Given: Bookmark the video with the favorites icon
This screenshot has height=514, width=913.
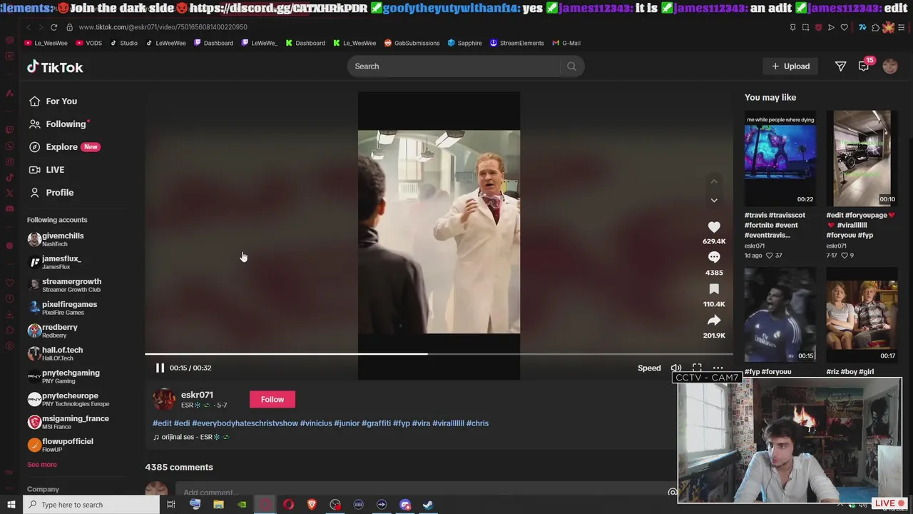Looking at the screenshot, I should click(x=714, y=289).
